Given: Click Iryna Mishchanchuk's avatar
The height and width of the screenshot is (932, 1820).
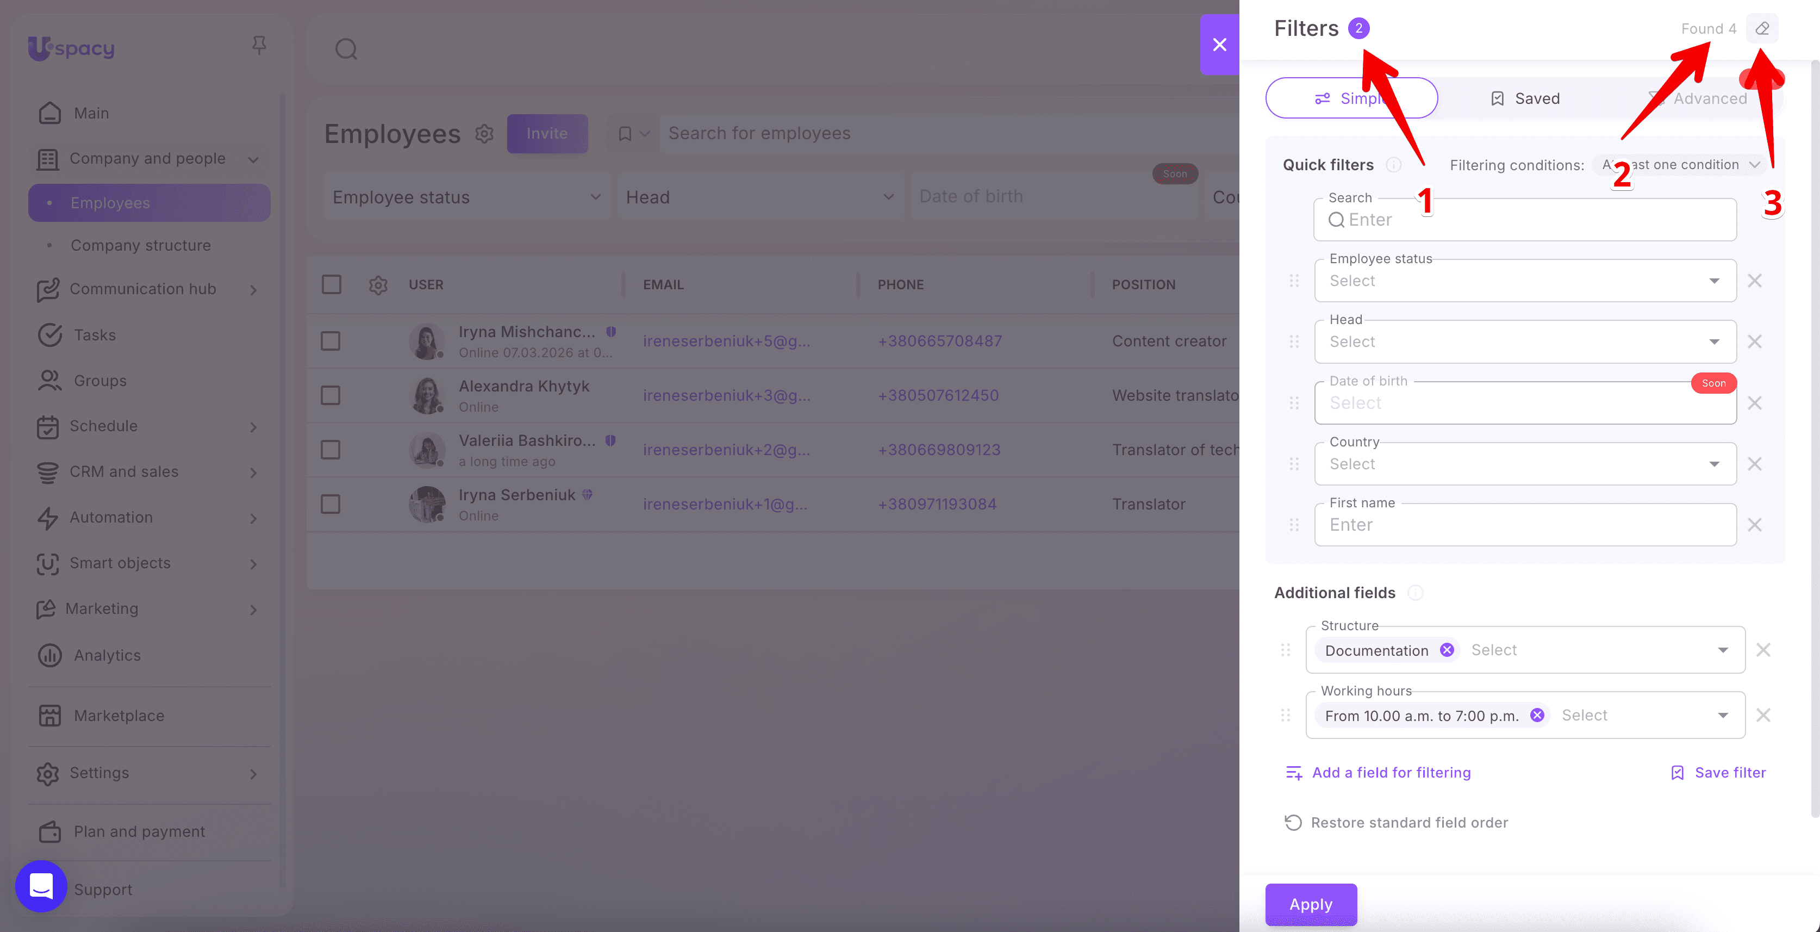Looking at the screenshot, I should coord(427,341).
